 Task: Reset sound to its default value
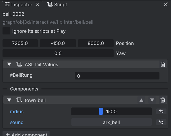161,122
